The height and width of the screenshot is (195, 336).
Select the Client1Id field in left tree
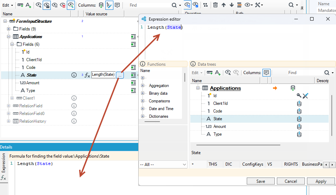(x=34, y=60)
